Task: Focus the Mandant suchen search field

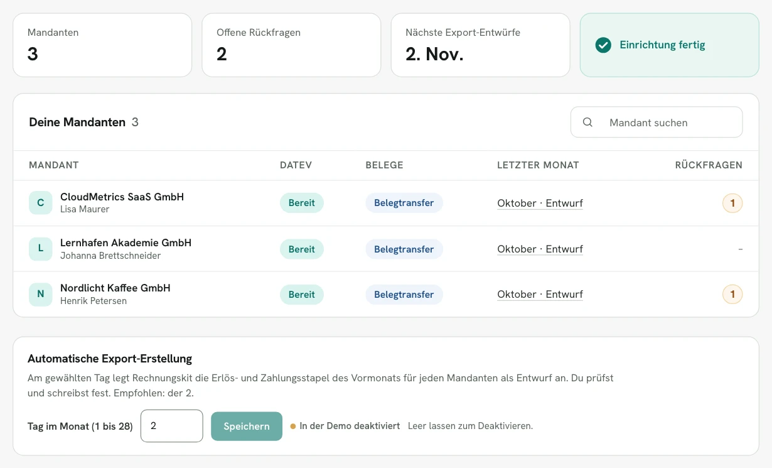Action: 657,122
